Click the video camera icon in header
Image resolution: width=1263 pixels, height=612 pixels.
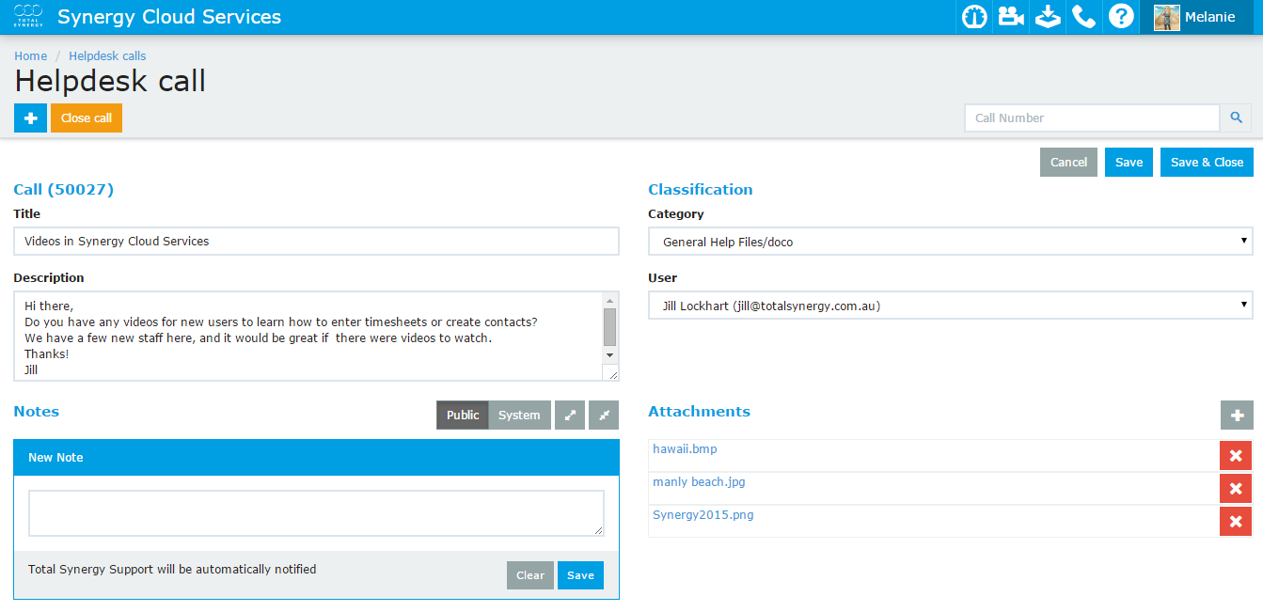pyautogui.click(x=1011, y=17)
